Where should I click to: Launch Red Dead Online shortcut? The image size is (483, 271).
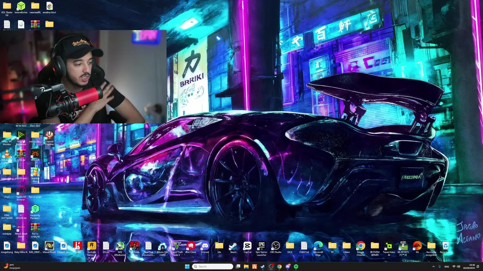coord(134,248)
